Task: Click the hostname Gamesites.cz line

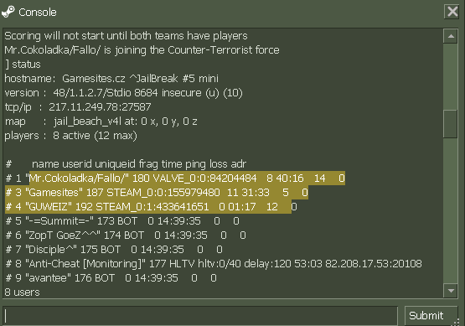Action: tap(111, 79)
